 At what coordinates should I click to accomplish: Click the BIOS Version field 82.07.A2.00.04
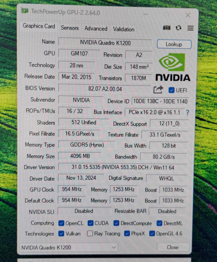[x=105, y=89]
